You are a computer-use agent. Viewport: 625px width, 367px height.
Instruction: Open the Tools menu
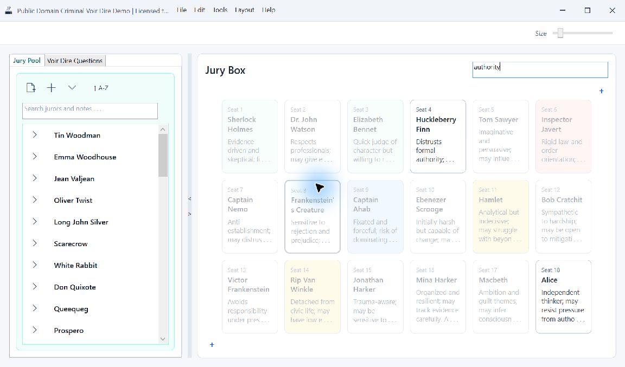coord(220,10)
